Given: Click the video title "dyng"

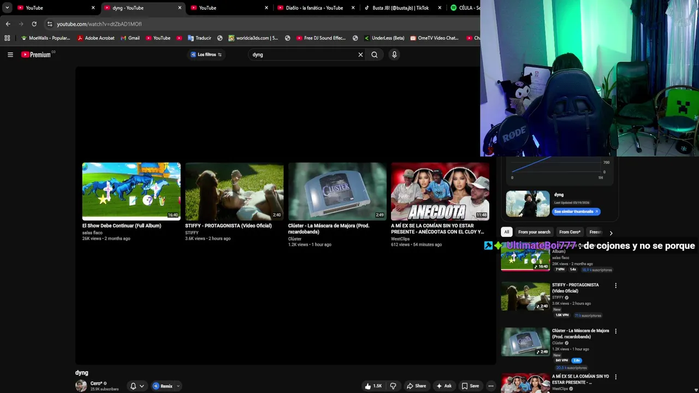Looking at the screenshot, I should pyautogui.click(x=81, y=373).
